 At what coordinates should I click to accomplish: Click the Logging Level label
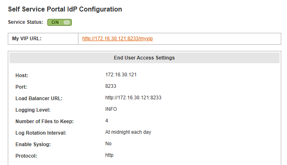pyautogui.click(x=33, y=110)
